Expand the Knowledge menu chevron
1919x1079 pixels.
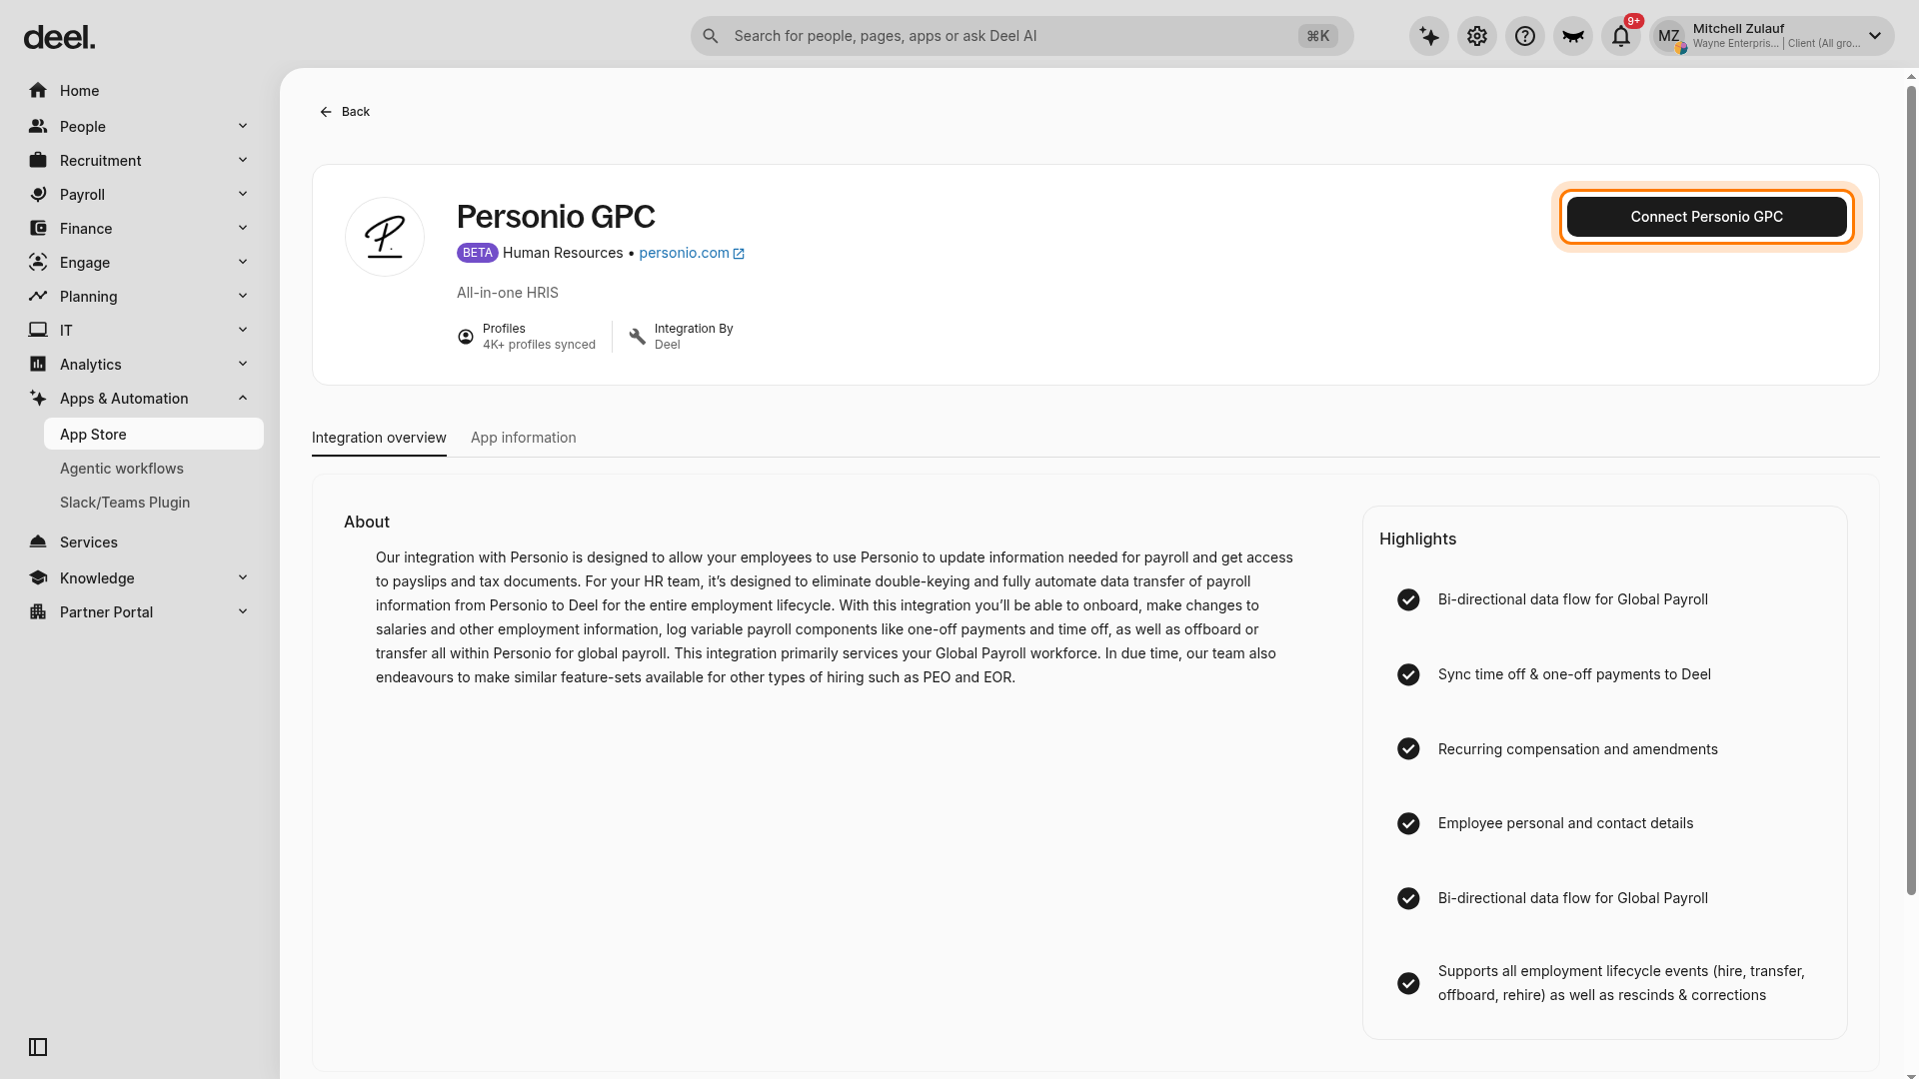[x=243, y=577]
